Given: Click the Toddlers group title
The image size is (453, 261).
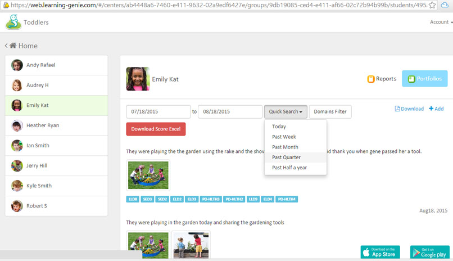Looking at the screenshot, I should pyautogui.click(x=36, y=22).
